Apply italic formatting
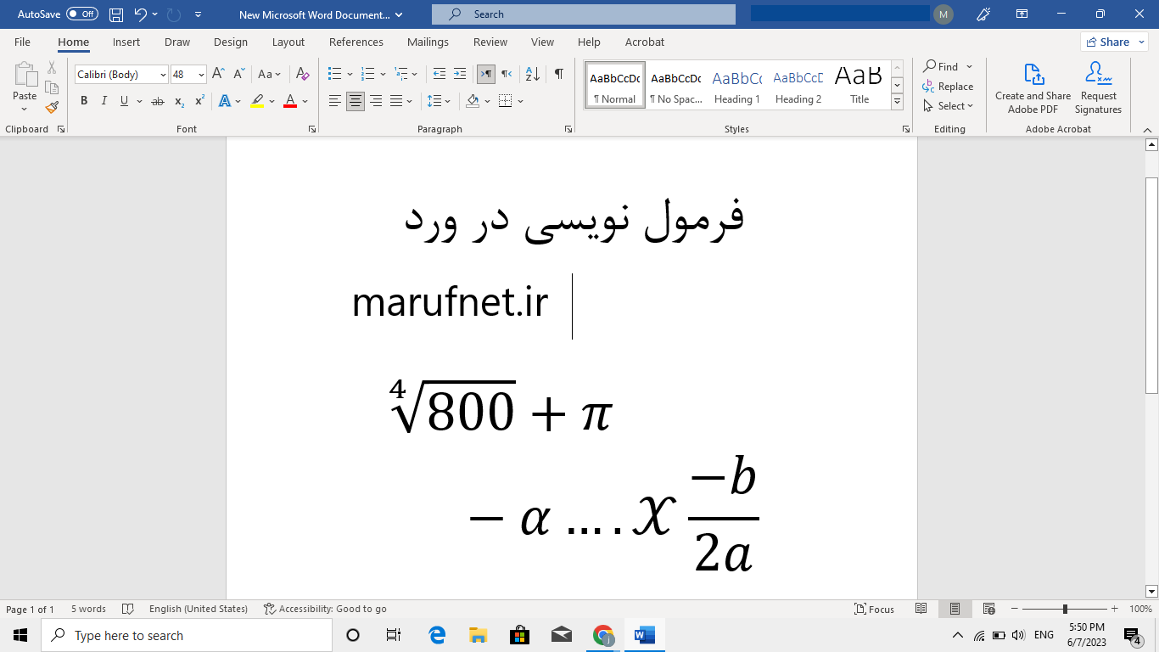The image size is (1159, 652). click(104, 100)
